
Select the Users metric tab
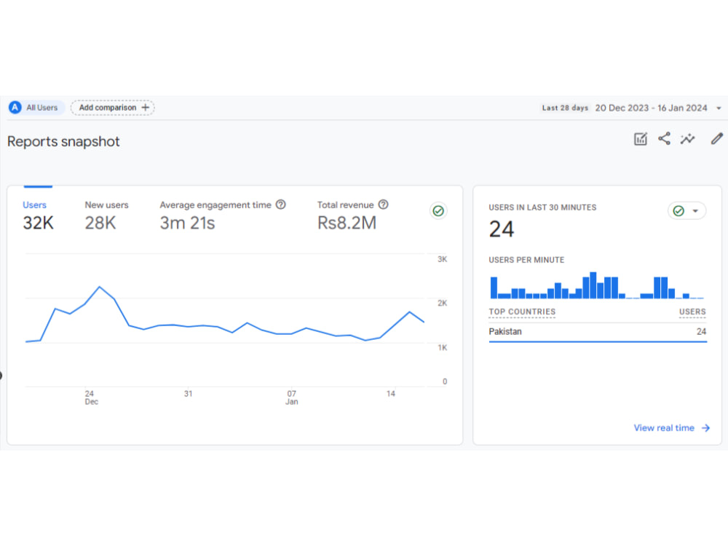38,216
